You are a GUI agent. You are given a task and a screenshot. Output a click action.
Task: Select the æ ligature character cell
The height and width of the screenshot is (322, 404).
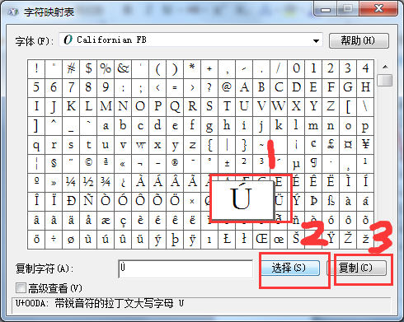pyautogui.click(x=106, y=221)
